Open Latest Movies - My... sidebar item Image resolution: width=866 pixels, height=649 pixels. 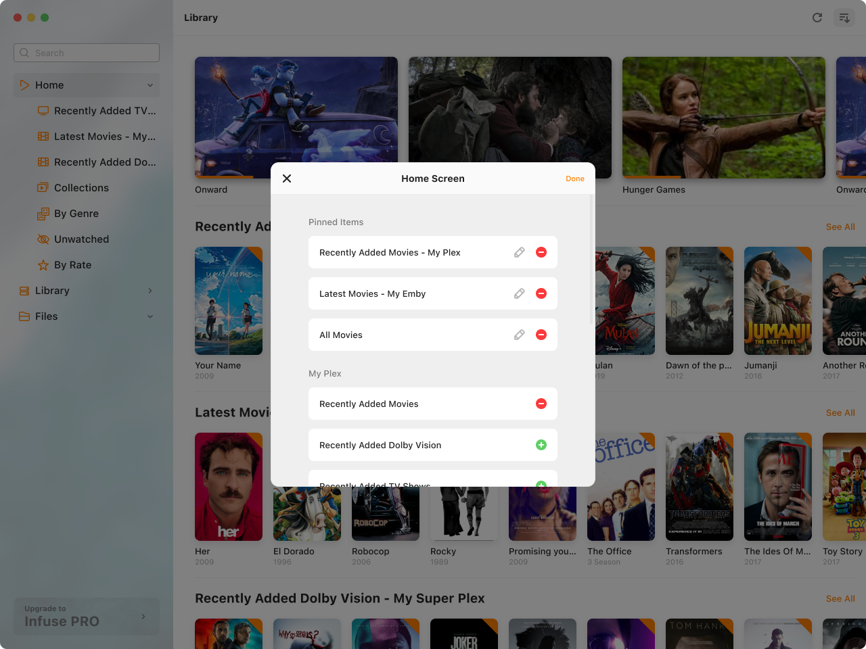[x=87, y=137]
